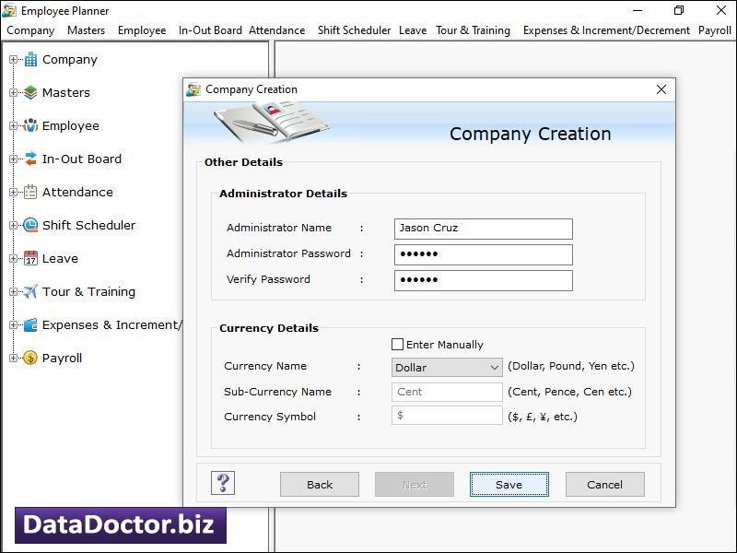Image resolution: width=737 pixels, height=553 pixels.
Task: Open Shift Scheduler via its clock icon
Action: coord(30,225)
